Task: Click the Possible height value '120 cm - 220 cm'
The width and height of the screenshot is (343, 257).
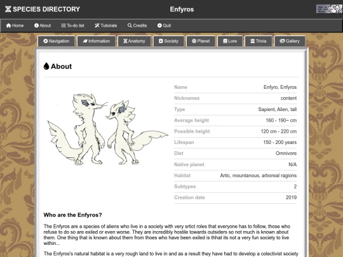Action: tap(279, 131)
